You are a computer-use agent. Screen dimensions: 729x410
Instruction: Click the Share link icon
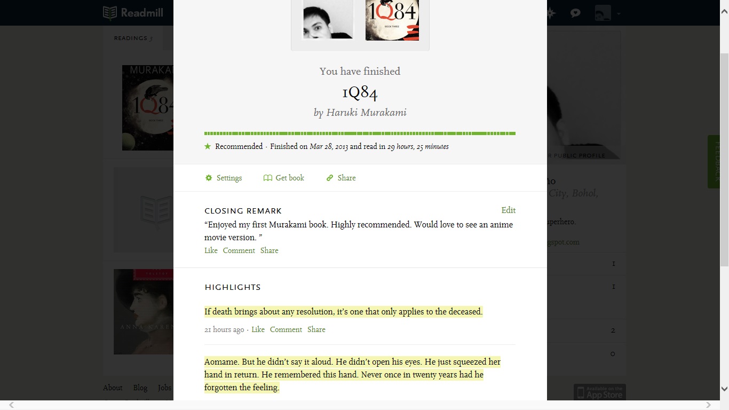[x=330, y=178]
